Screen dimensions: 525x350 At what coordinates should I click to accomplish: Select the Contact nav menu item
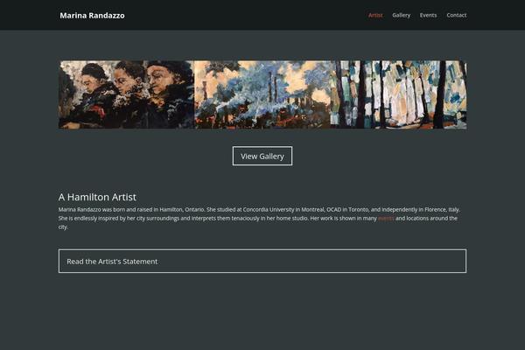pyautogui.click(x=457, y=15)
